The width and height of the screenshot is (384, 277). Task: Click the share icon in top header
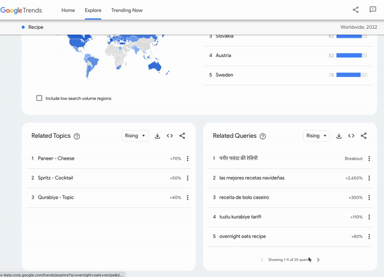click(x=356, y=10)
